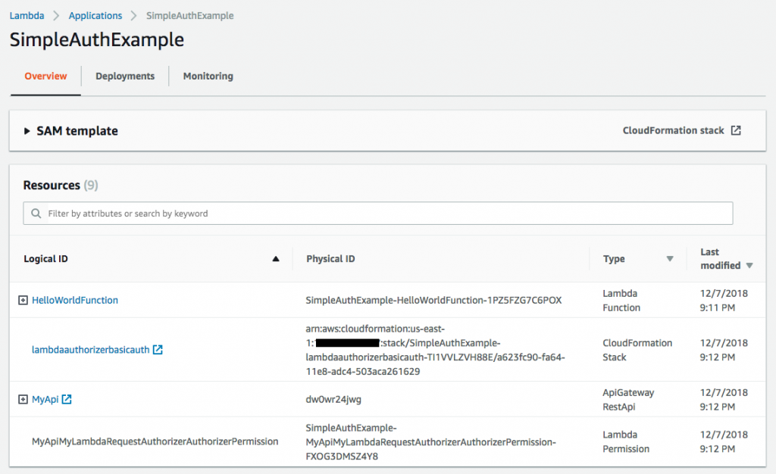Select the dw0wr24jwg physical ID
This screenshot has height=474, width=776.
click(x=333, y=399)
